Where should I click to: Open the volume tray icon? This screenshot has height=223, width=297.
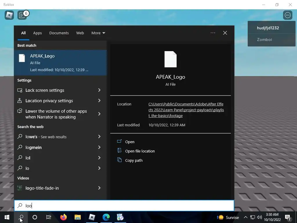260,217
